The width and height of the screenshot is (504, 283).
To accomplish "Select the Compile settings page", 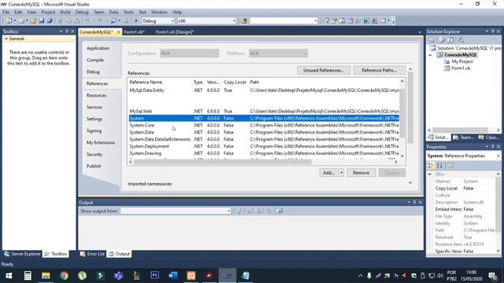I will pyautogui.click(x=95, y=60).
